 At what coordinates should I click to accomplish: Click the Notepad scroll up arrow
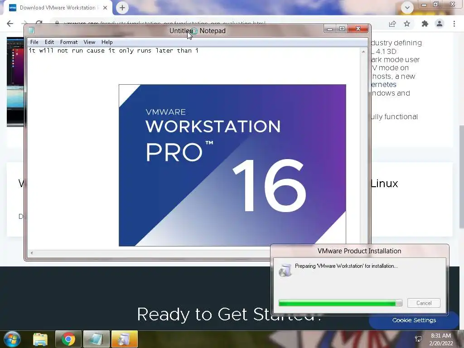click(x=363, y=52)
